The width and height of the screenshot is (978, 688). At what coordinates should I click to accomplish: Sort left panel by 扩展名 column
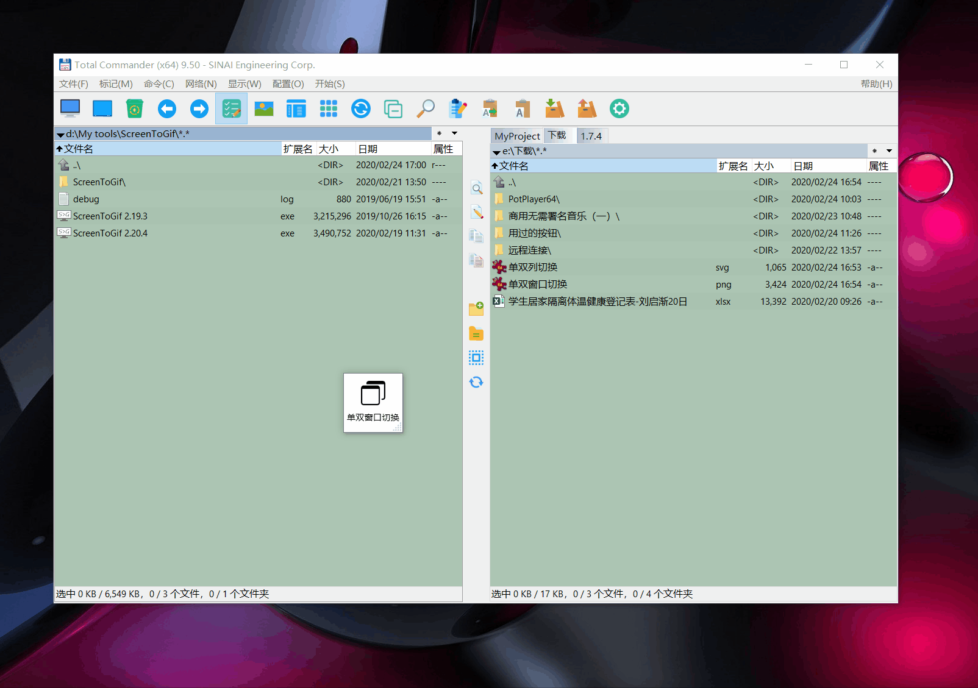click(298, 149)
